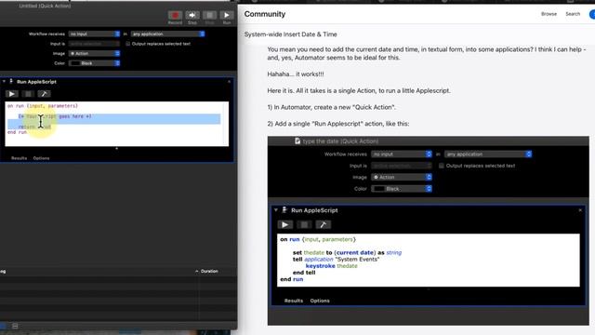The image size is (595, 335).
Task: Click the Step toolbar button in Automator
Action: click(x=192, y=15)
